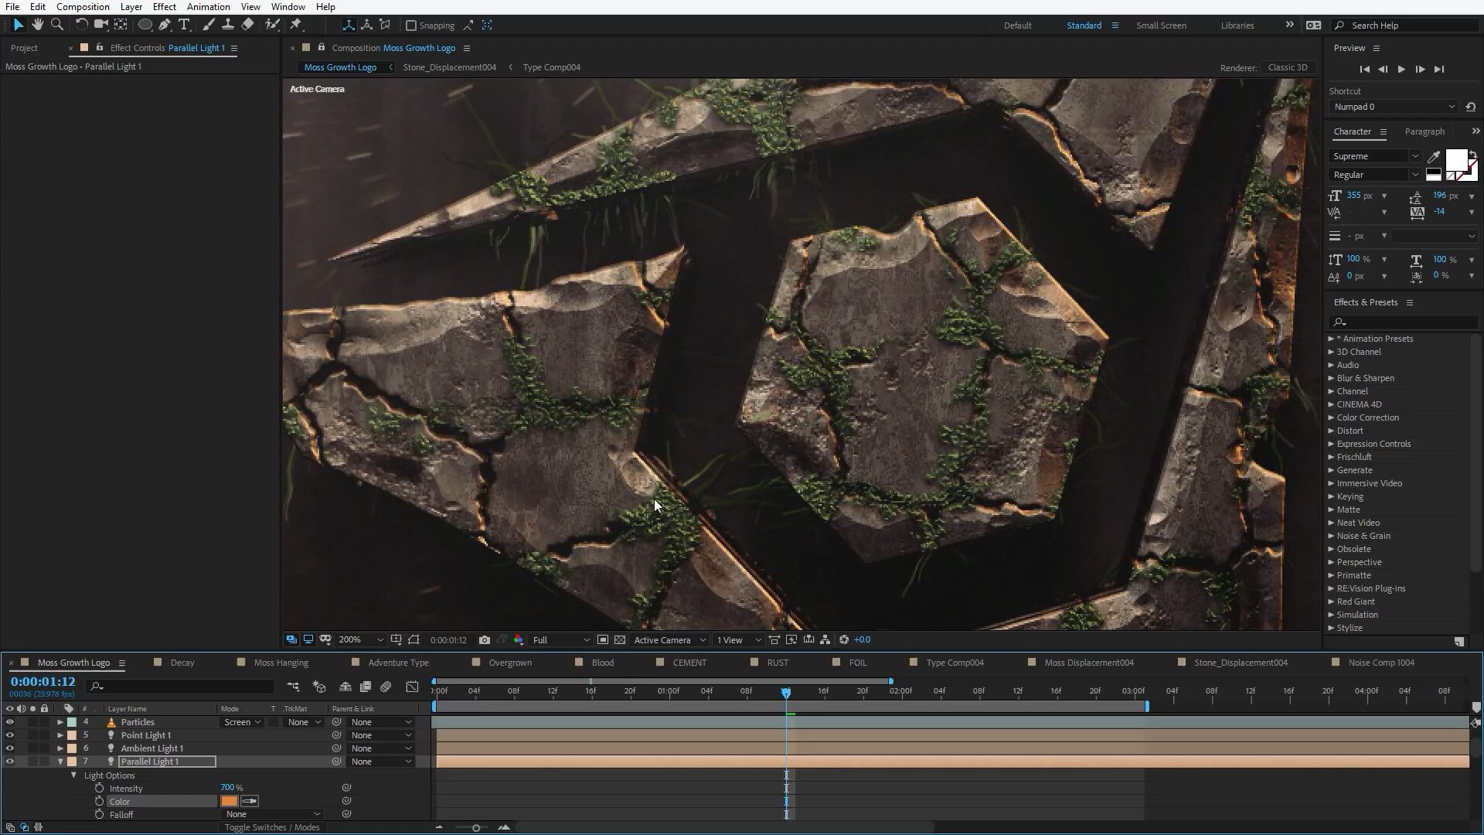
Task: Click the Reset Exposure icon
Action: [x=844, y=640]
